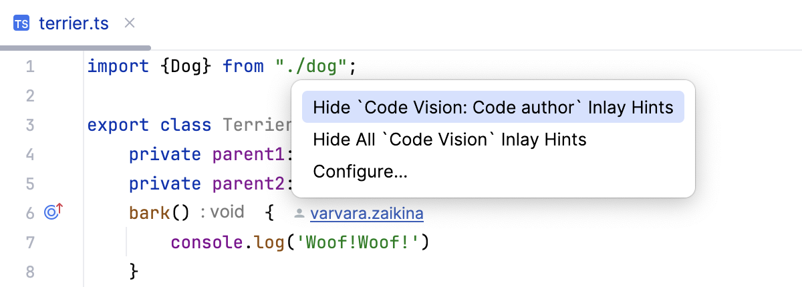Click the overriding method gutter icon on line 6

click(x=53, y=212)
